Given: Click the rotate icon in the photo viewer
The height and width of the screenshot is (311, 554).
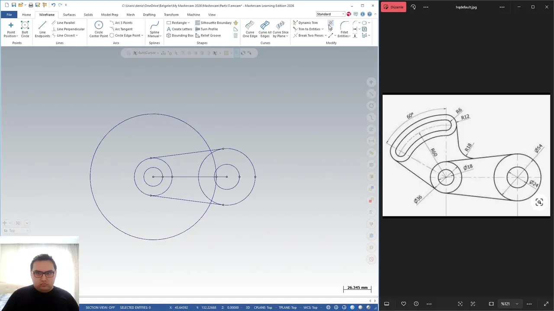Looking at the screenshot, I should [x=413, y=7].
